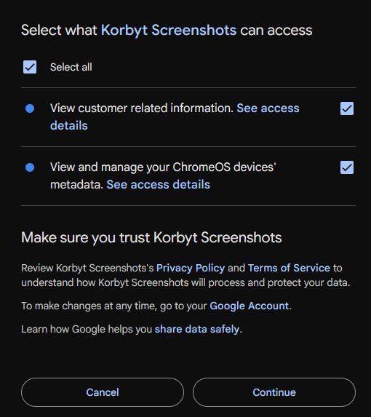Uncheck the ChromeOS devices' metadata checkbox

tap(347, 167)
